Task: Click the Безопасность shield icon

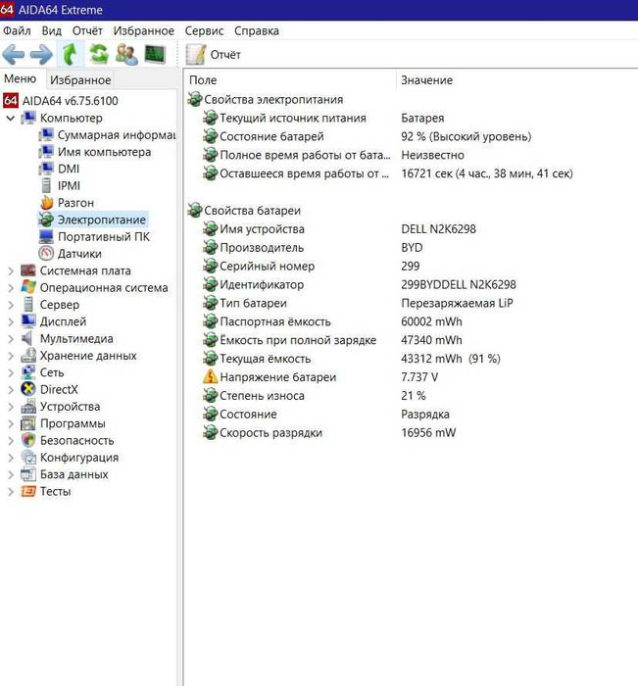Action: point(28,440)
